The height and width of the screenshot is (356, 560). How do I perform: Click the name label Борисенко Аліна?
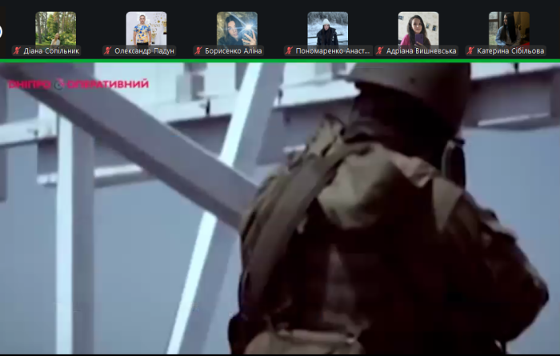click(234, 50)
